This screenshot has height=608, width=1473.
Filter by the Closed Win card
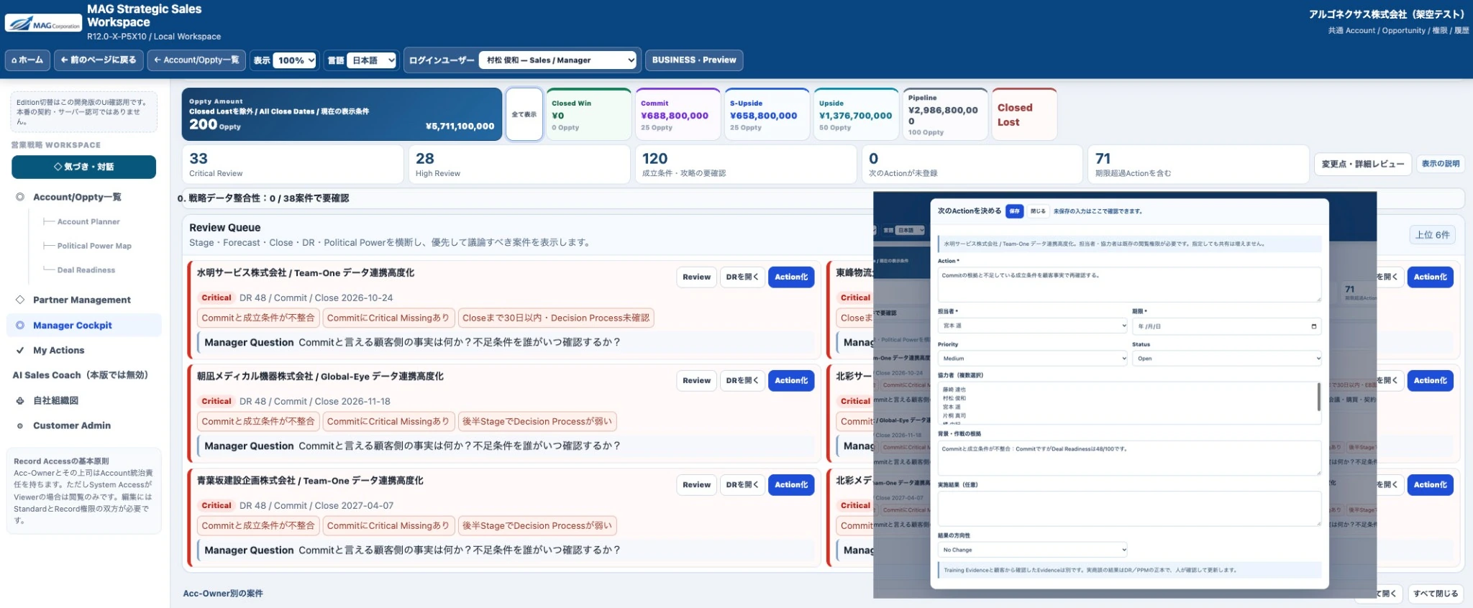(x=588, y=114)
